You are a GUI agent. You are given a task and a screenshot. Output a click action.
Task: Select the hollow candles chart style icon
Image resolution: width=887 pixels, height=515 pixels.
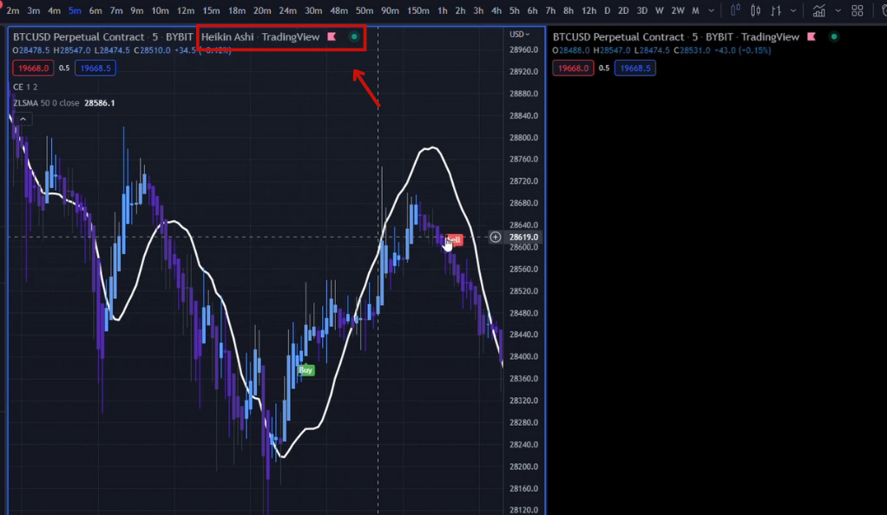735,10
